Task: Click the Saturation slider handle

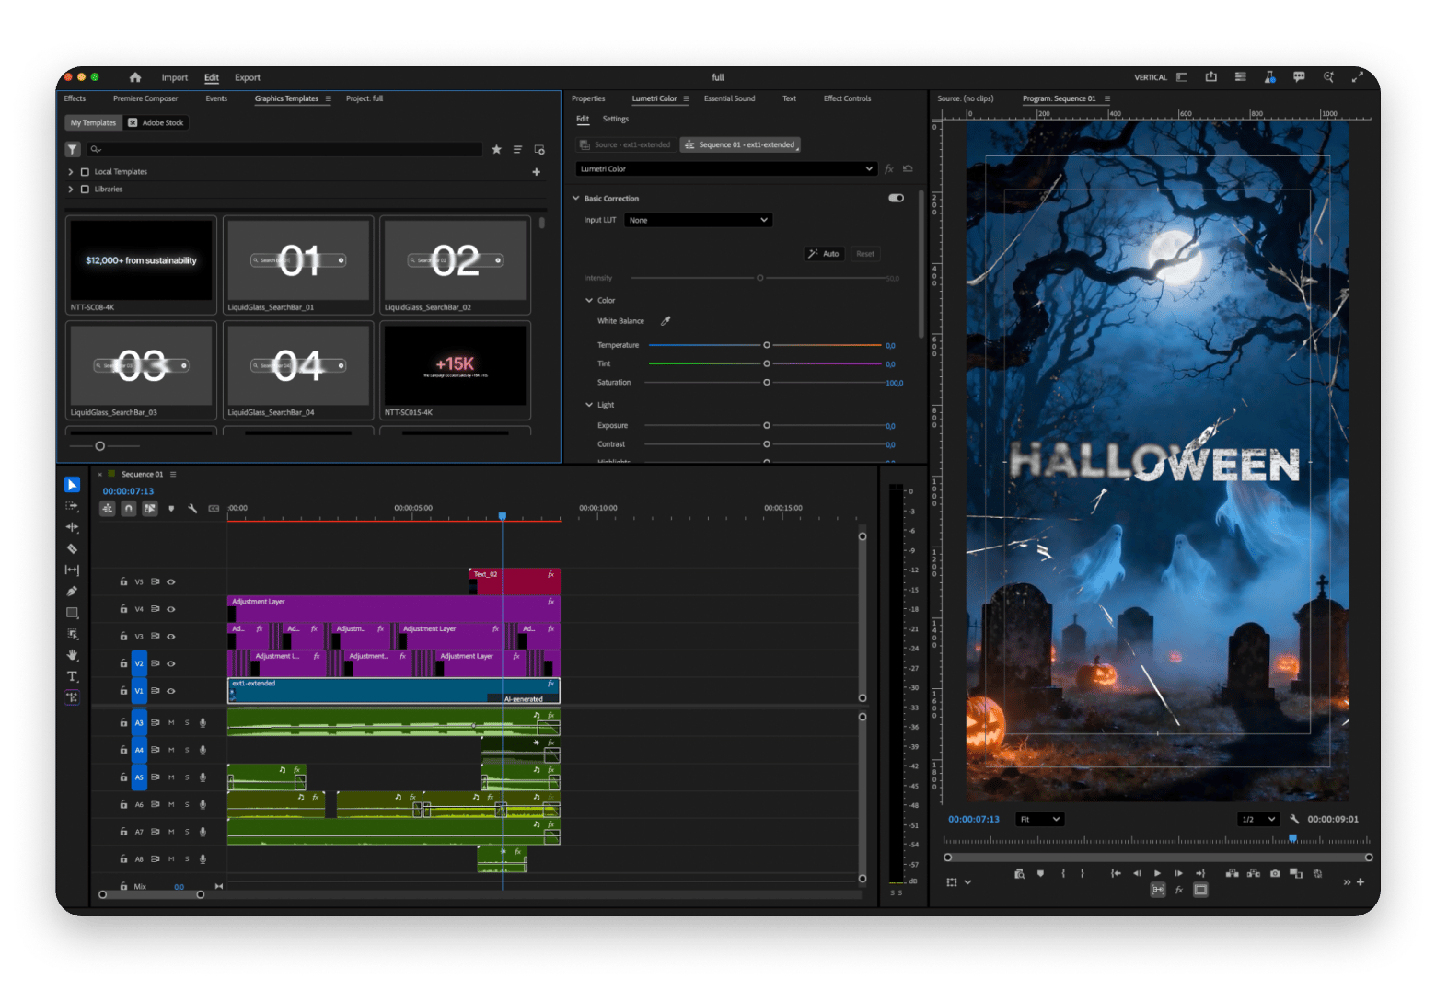Action: (x=765, y=382)
